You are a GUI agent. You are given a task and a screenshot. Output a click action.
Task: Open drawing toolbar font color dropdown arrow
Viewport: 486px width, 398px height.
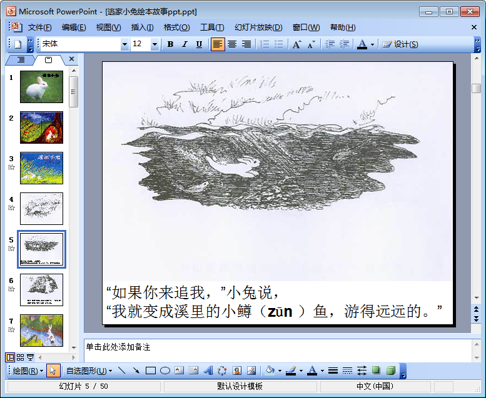pos(322,371)
